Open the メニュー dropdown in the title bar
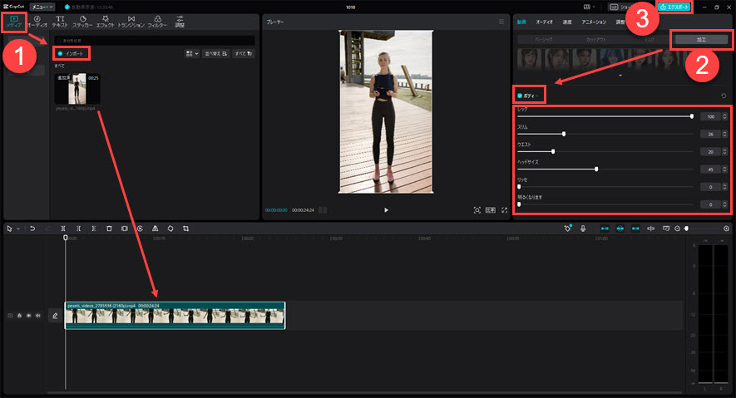 pos(42,7)
